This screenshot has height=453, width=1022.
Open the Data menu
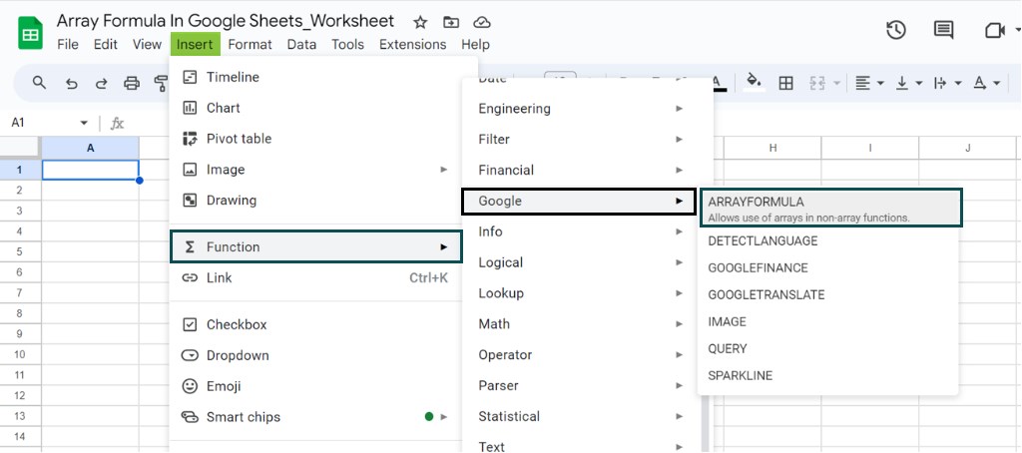[301, 44]
